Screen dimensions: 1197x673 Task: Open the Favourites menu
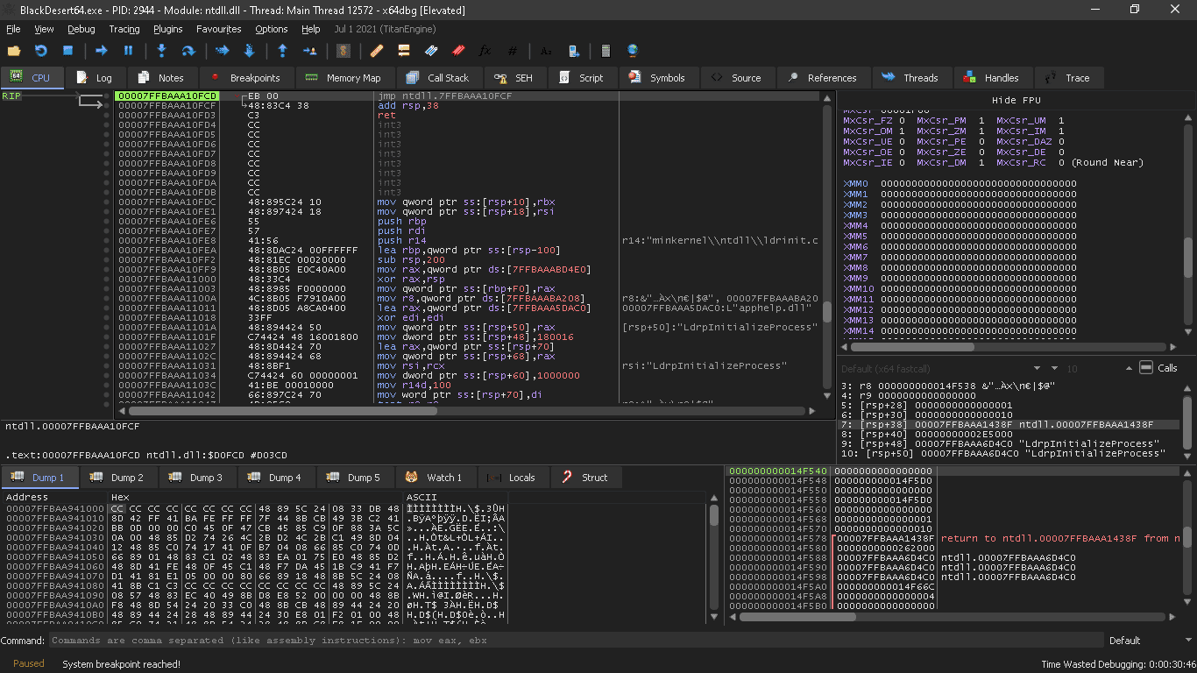click(x=219, y=29)
